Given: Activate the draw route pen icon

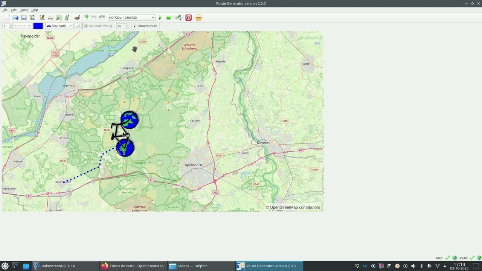Looking at the screenshot, I should pyautogui.click(x=77, y=18).
